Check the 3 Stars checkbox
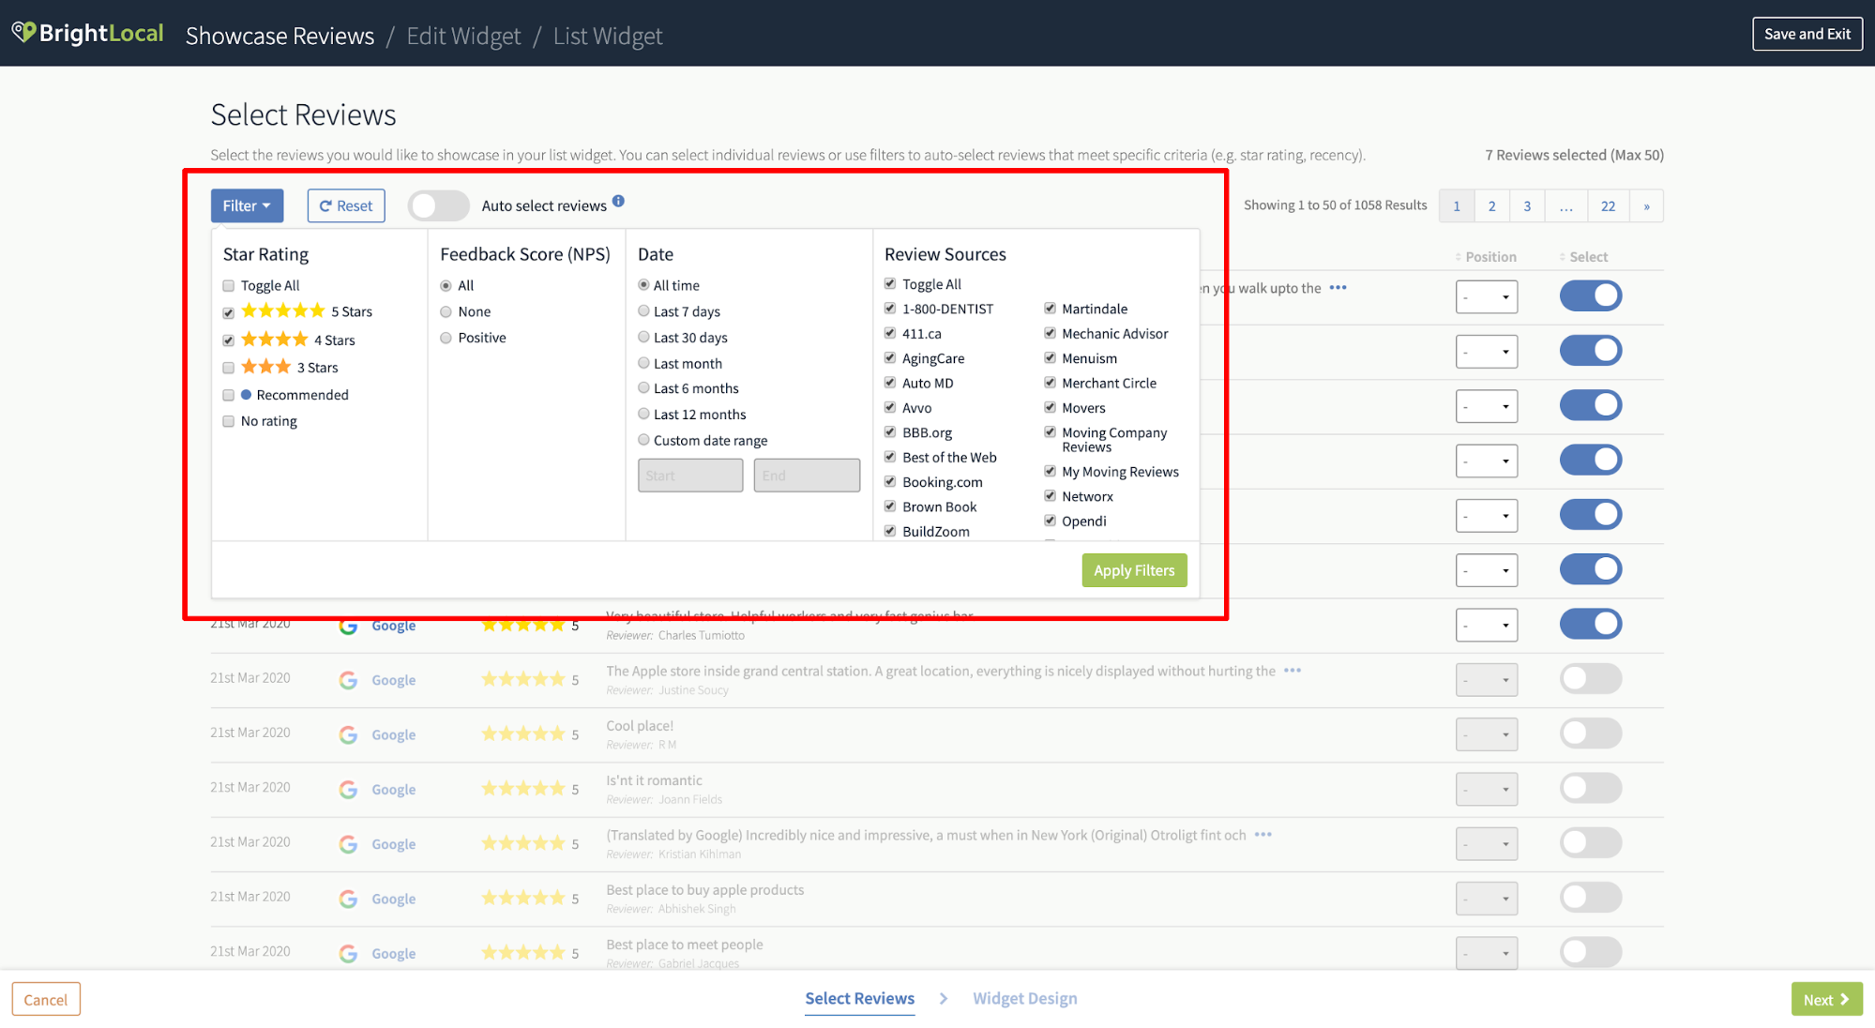Screen dimensions: 1875x1028 [228, 368]
